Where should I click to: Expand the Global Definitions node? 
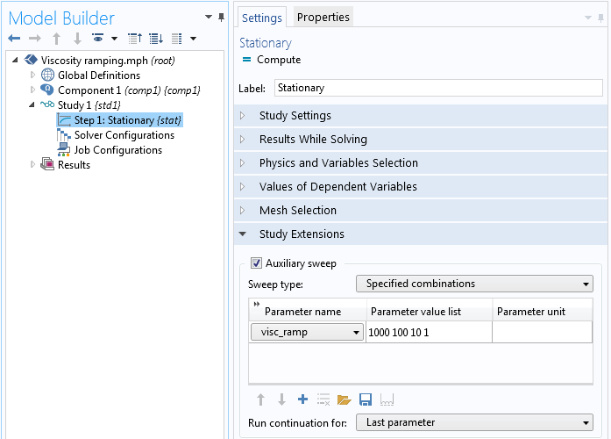(32, 75)
